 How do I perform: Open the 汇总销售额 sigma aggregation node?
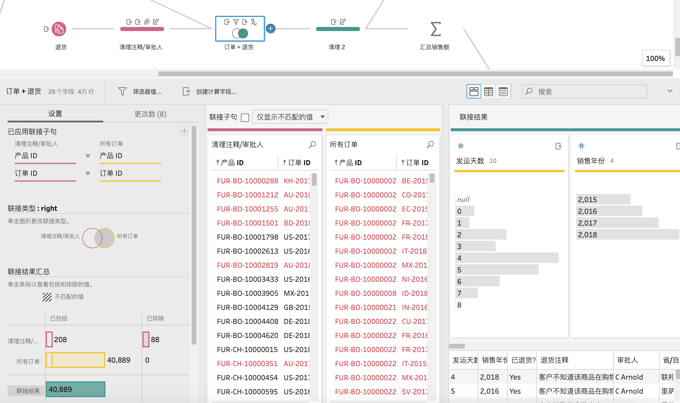435,28
